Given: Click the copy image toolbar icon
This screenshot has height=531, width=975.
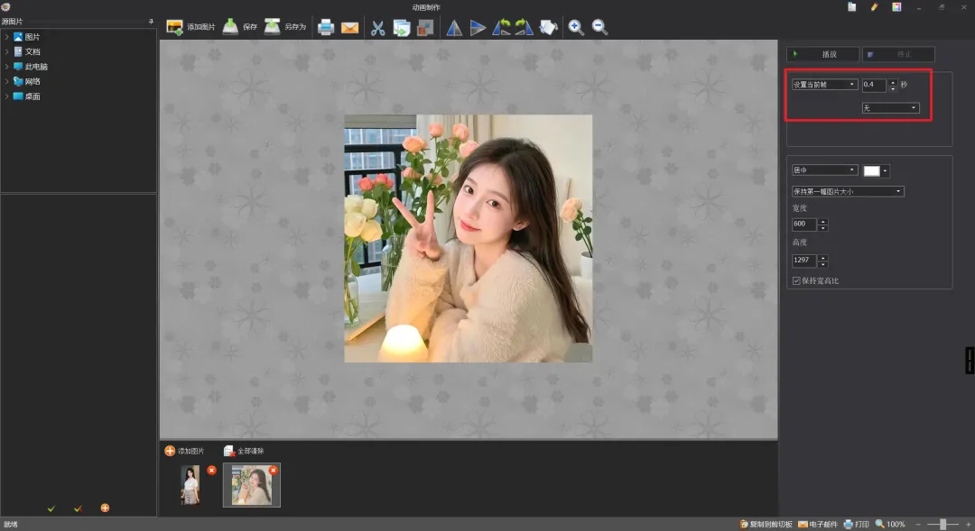Looking at the screenshot, I should tap(402, 28).
